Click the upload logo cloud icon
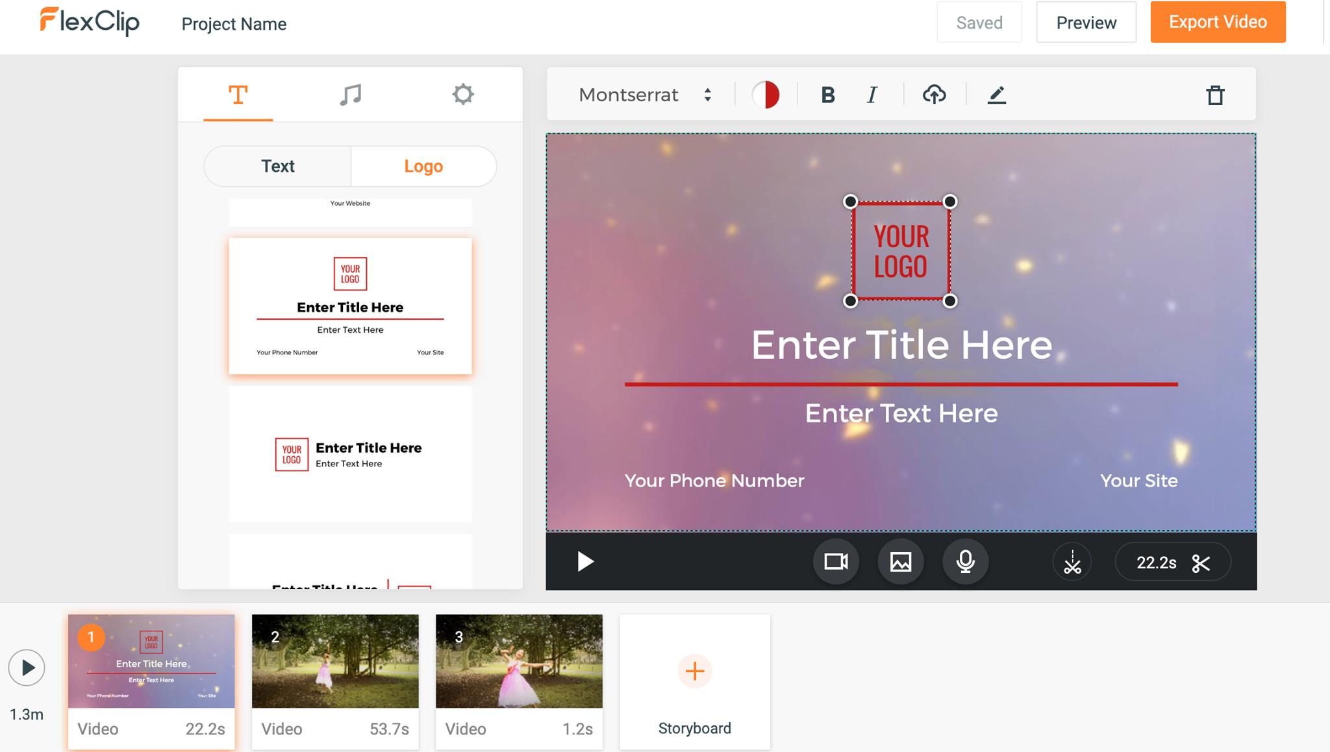Image resolution: width=1330 pixels, height=752 pixels. 934,95
